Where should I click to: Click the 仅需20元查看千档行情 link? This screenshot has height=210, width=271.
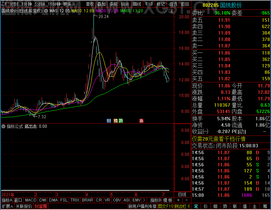coord(218,139)
